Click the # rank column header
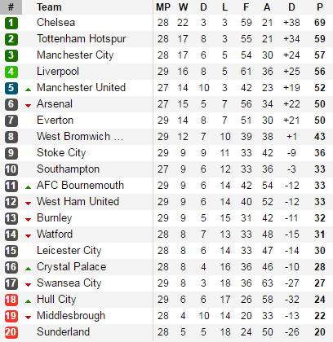333x342 pixels. point(11,7)
